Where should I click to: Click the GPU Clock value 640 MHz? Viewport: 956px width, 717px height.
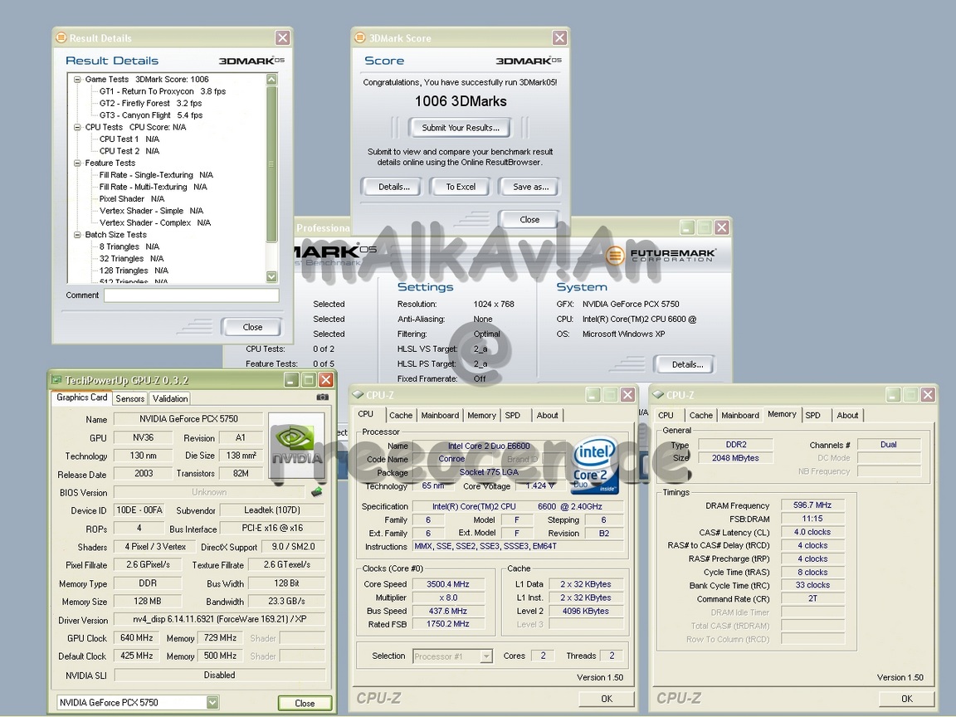point(137,638)
